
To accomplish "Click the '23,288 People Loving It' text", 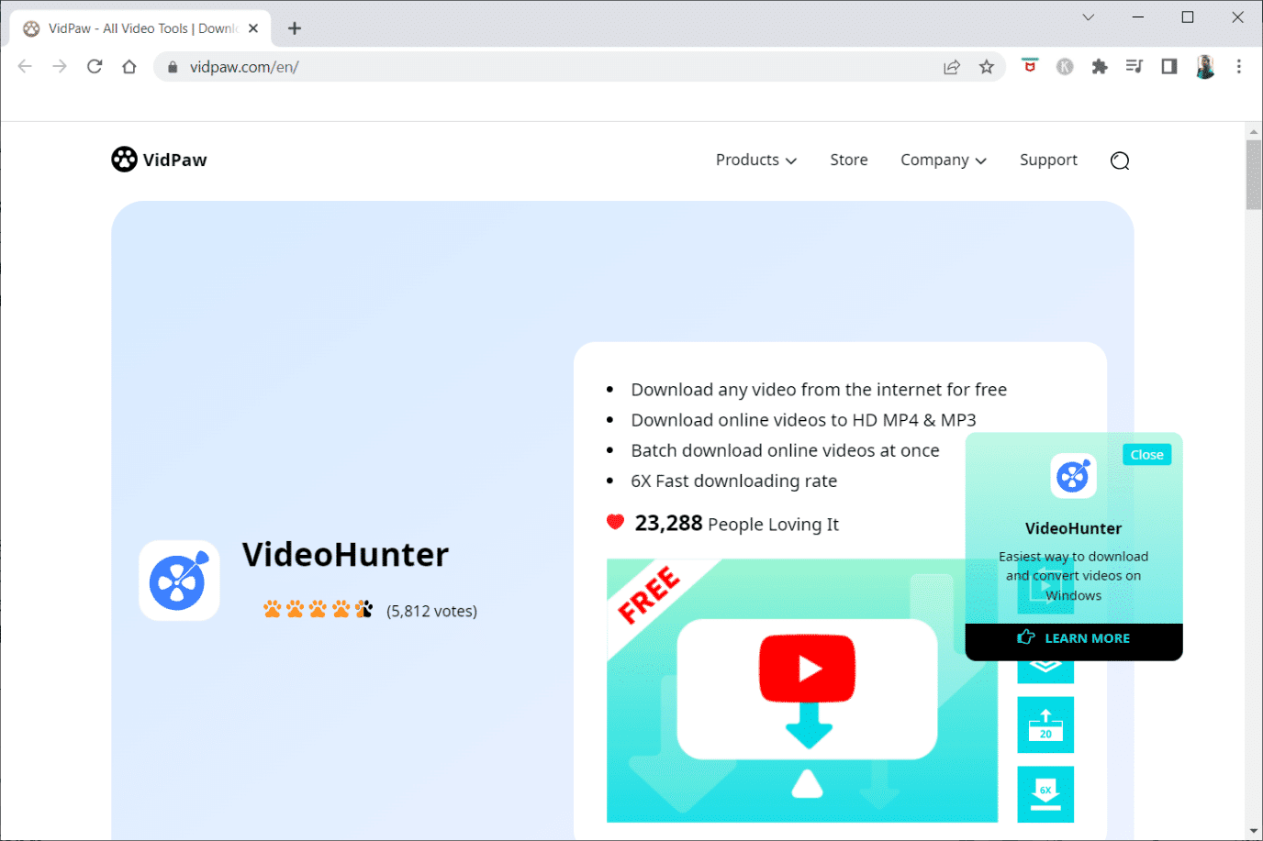I will tap(736, 524).
